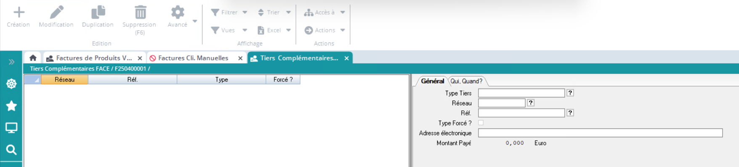Viewport: 739px width, 167px height.
Task: Click the Réseau input field
Action: coord(502,103)
